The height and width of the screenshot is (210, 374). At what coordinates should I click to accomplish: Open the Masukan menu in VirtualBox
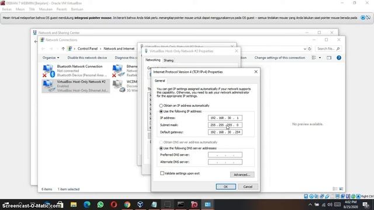(46, 9)
